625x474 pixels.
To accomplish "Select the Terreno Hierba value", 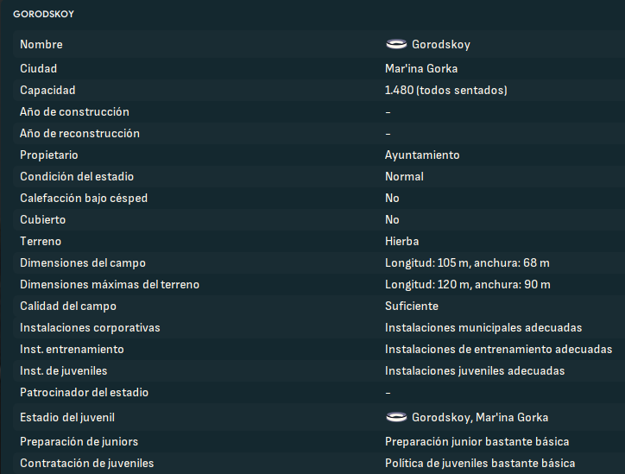I will (401, 241).
